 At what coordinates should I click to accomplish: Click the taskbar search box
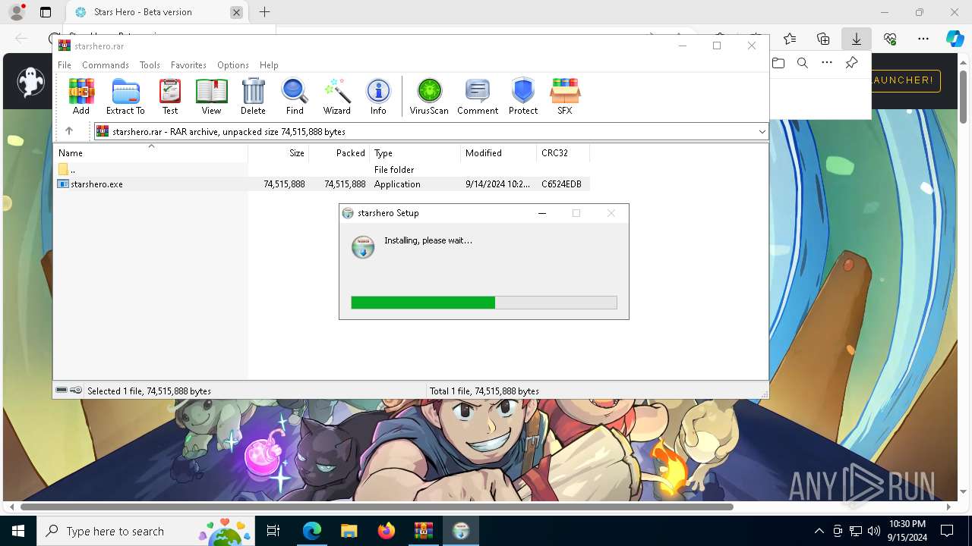[145, 531]
